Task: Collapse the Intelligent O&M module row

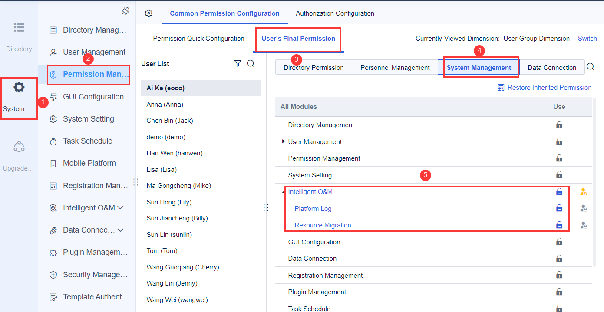Action: (x=284, y=192)
